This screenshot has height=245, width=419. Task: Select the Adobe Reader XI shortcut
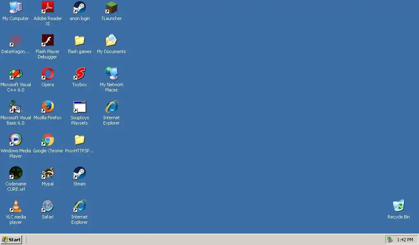pyautogui.click(x=47, y=7)
